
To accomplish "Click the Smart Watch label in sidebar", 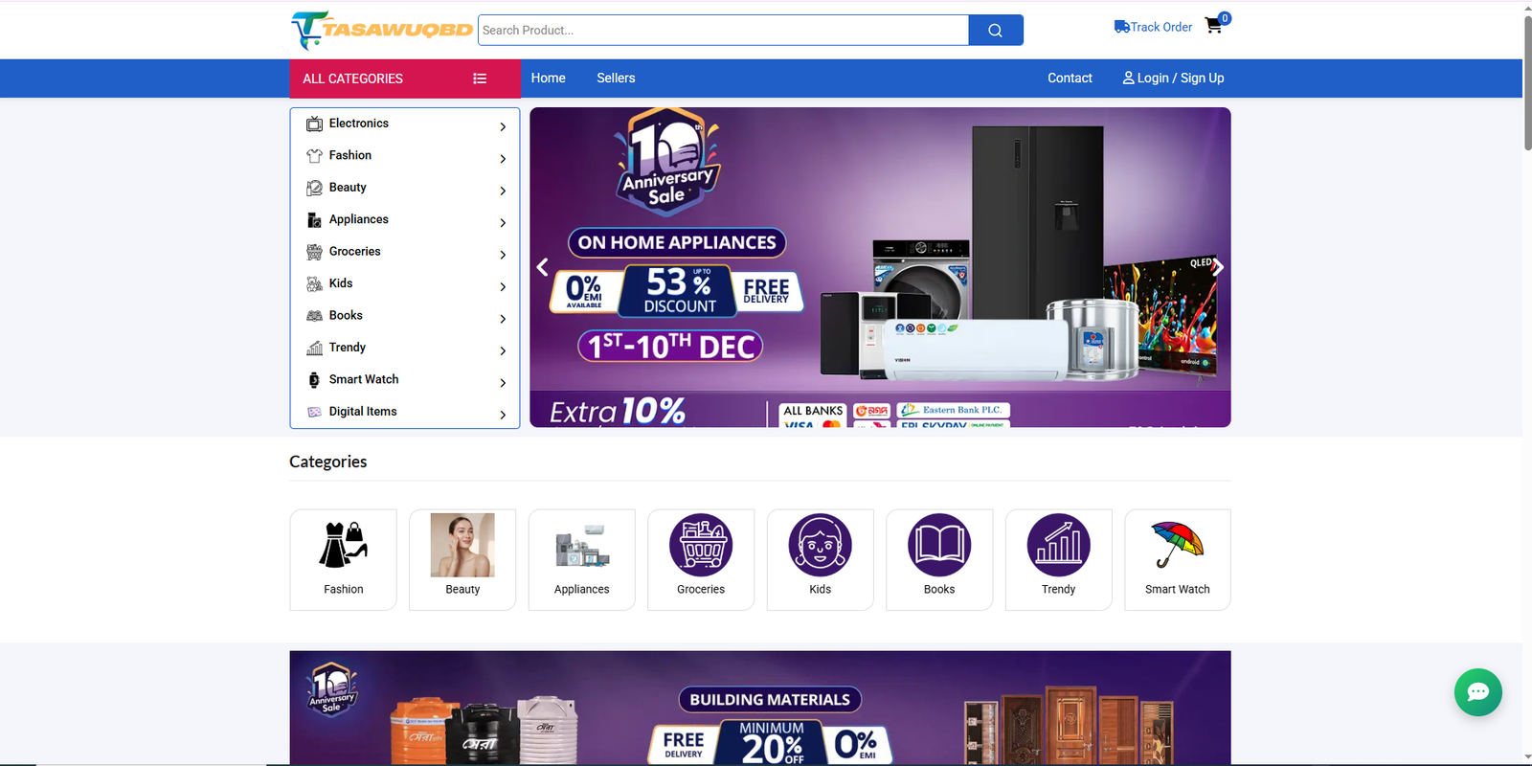I will (364, 379).
